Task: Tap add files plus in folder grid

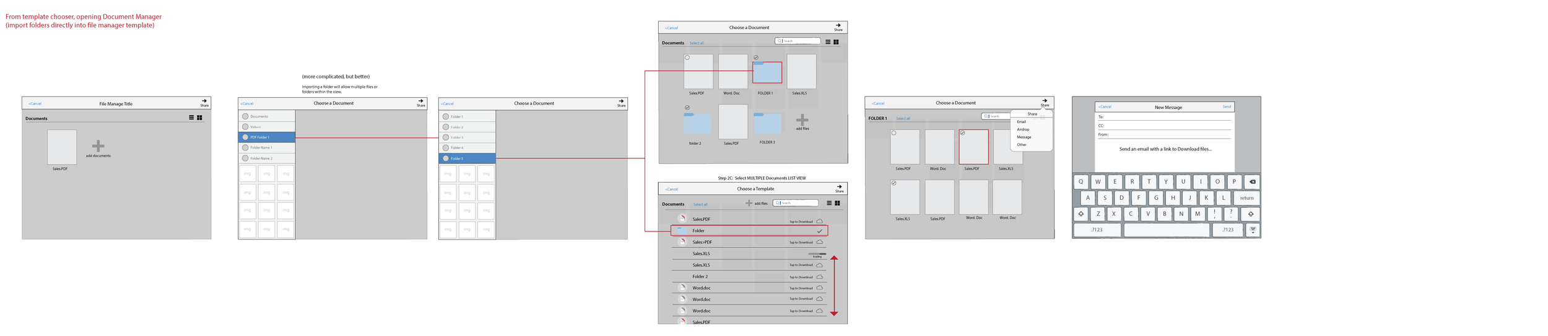Action: [x=802, y=119]
